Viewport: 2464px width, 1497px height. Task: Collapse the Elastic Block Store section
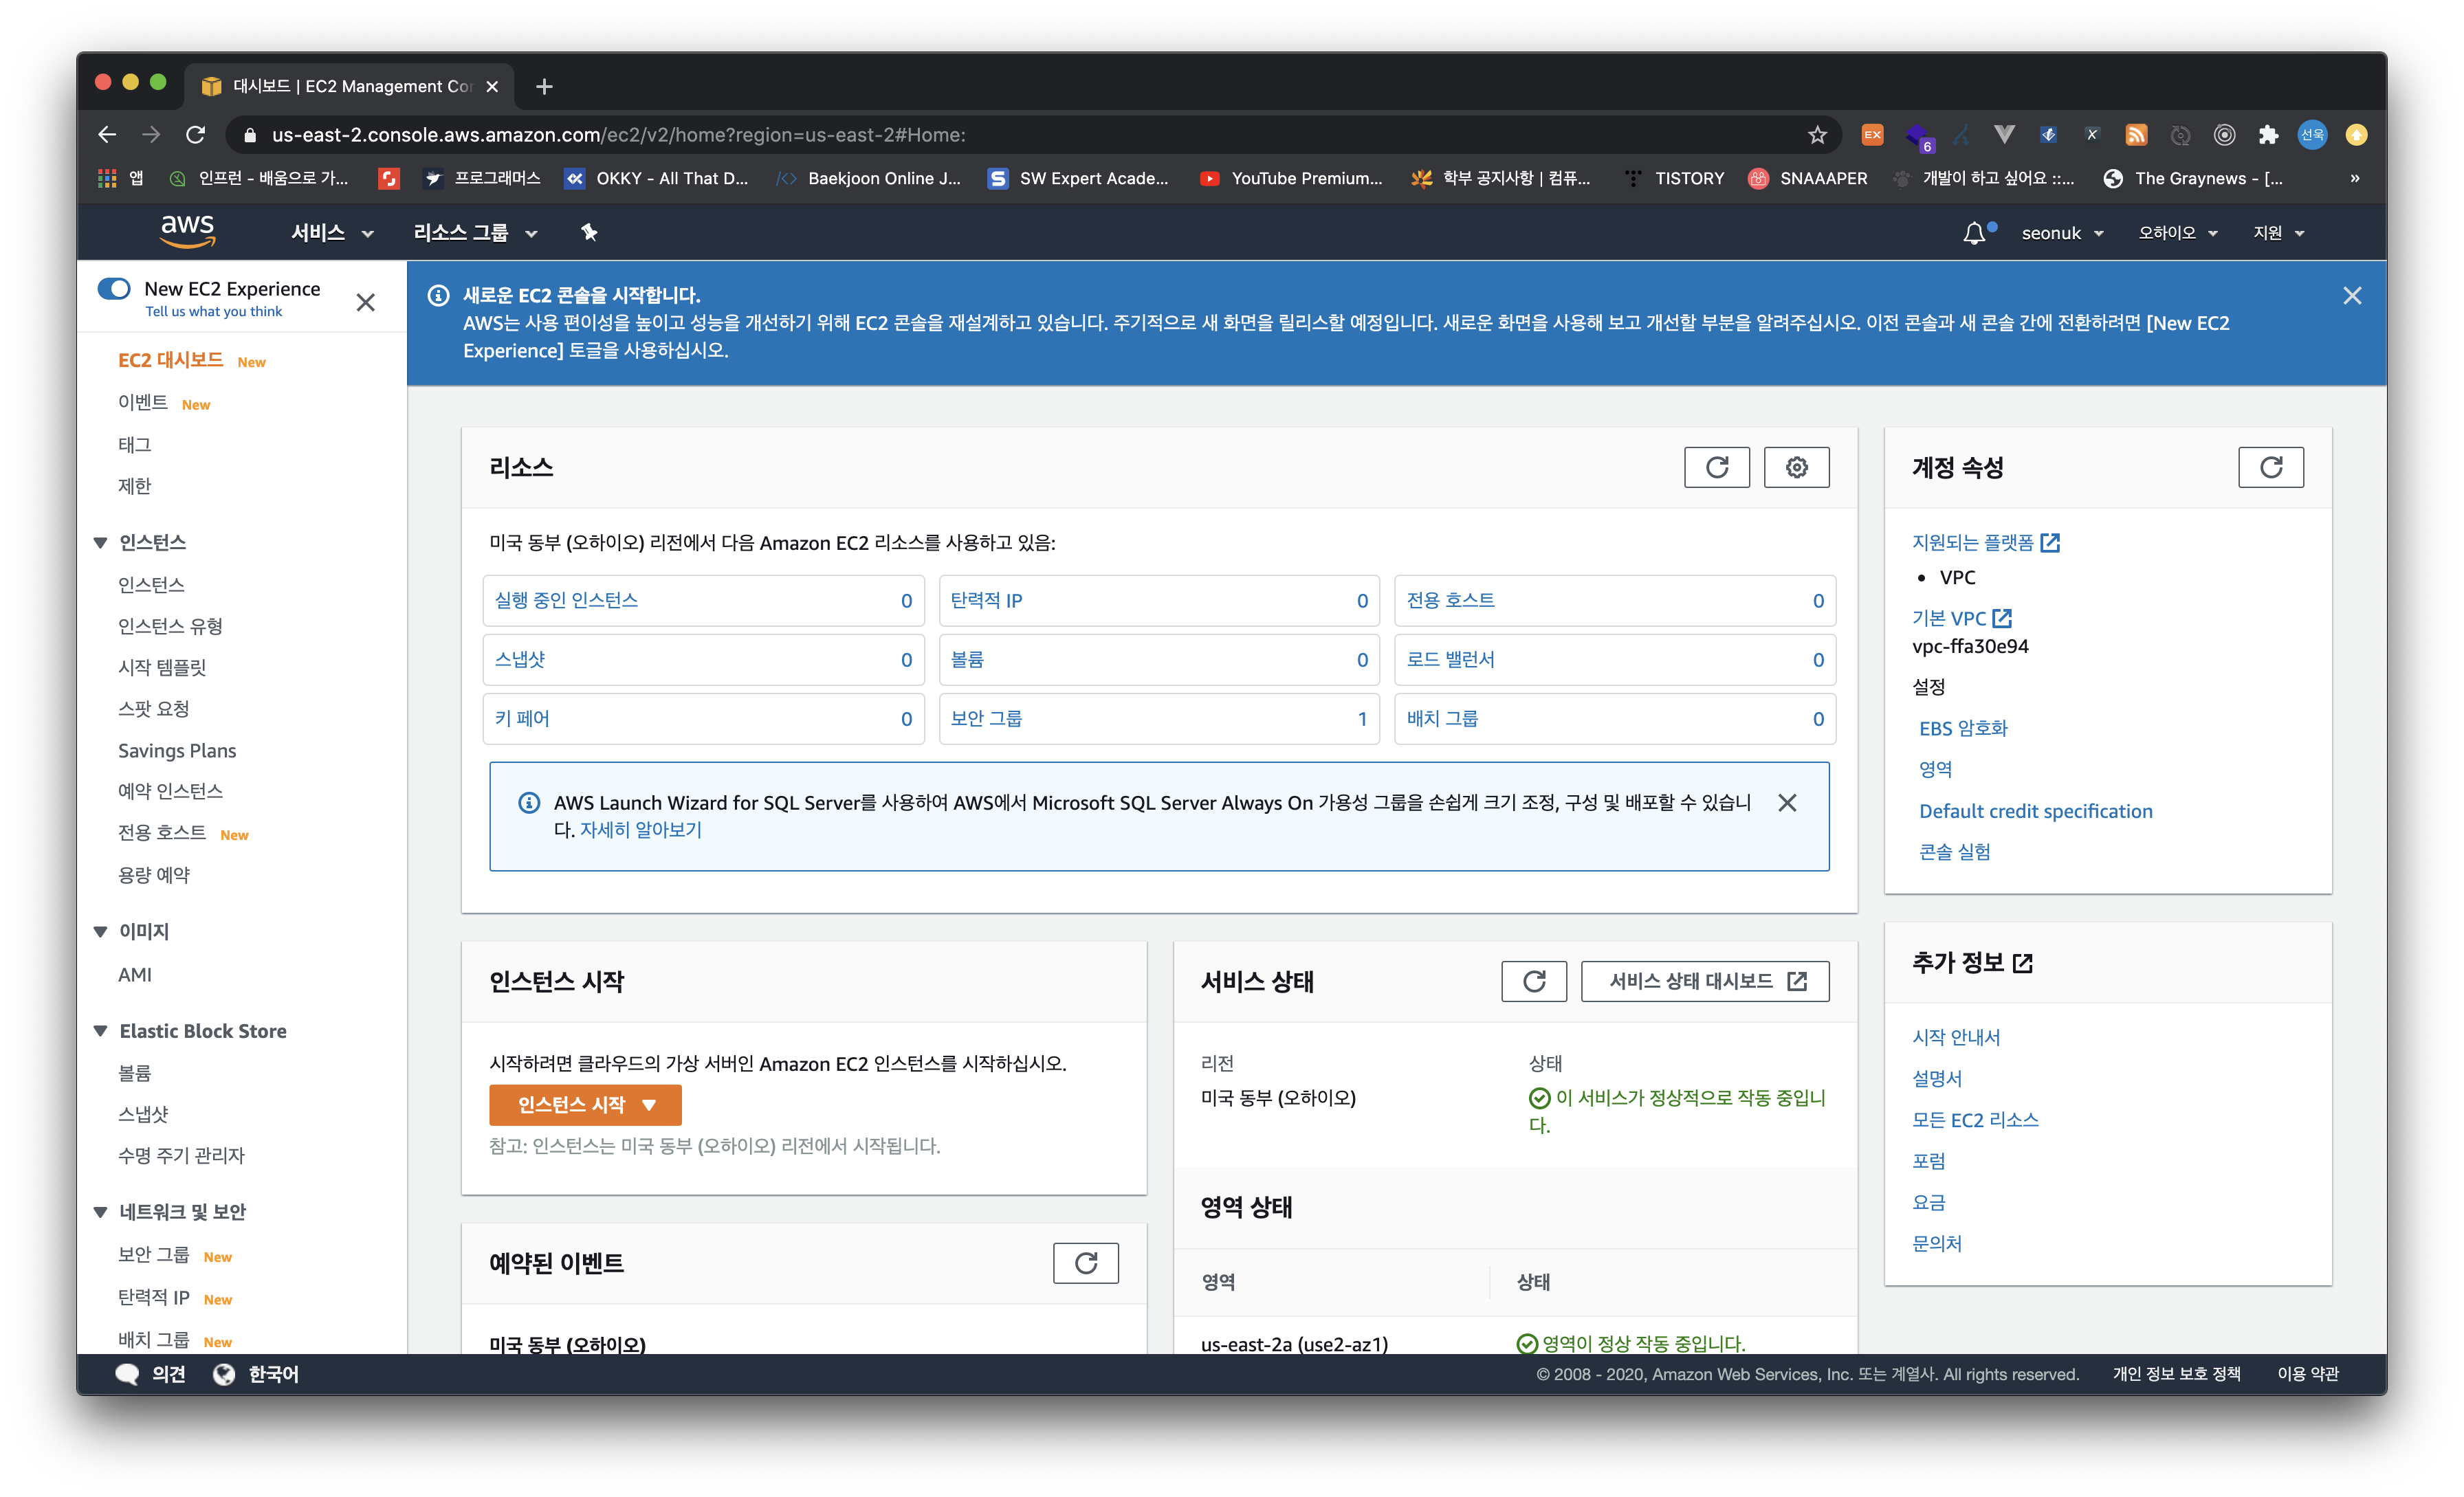[100, 1031]
